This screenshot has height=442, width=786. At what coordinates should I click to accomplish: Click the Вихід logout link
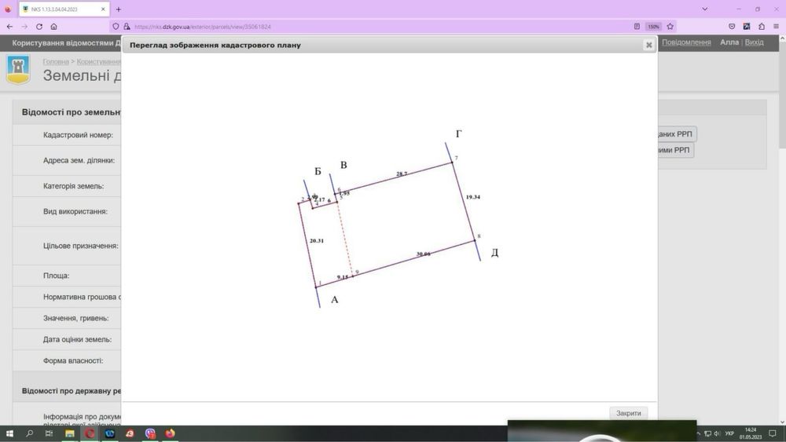click(x=754, y=42)
